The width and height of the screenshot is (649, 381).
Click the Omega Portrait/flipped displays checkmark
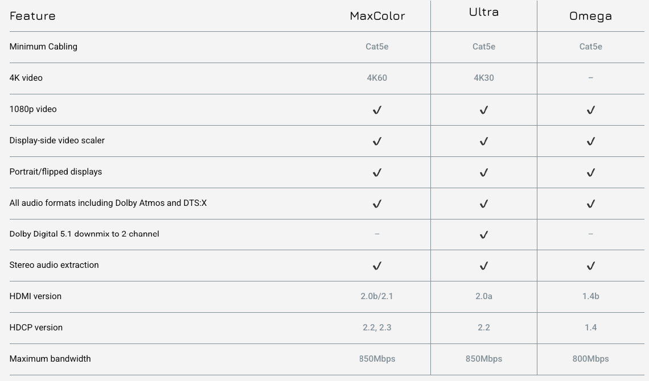coord(590,172)
